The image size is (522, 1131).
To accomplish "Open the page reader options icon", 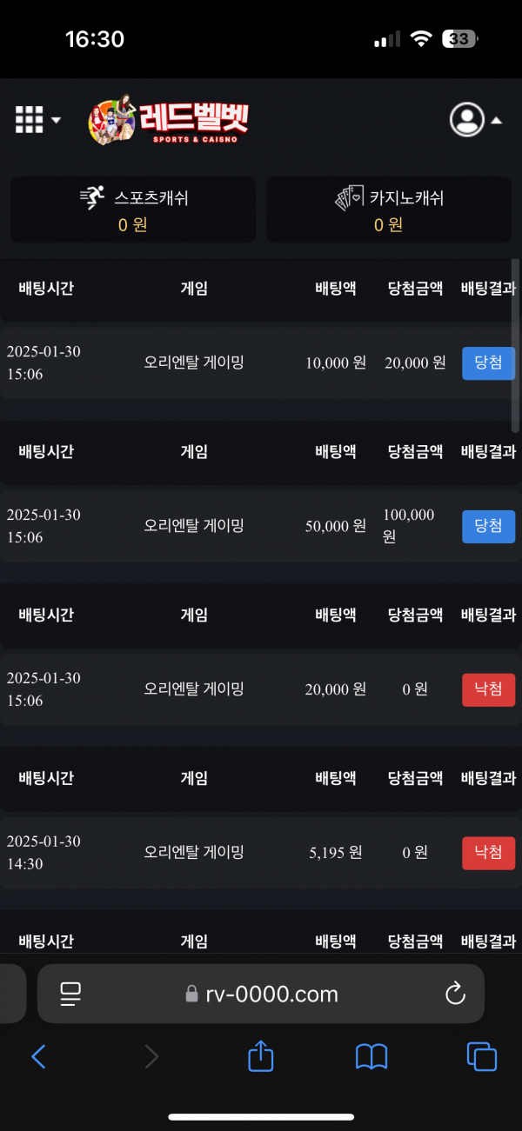I will 70,995.
